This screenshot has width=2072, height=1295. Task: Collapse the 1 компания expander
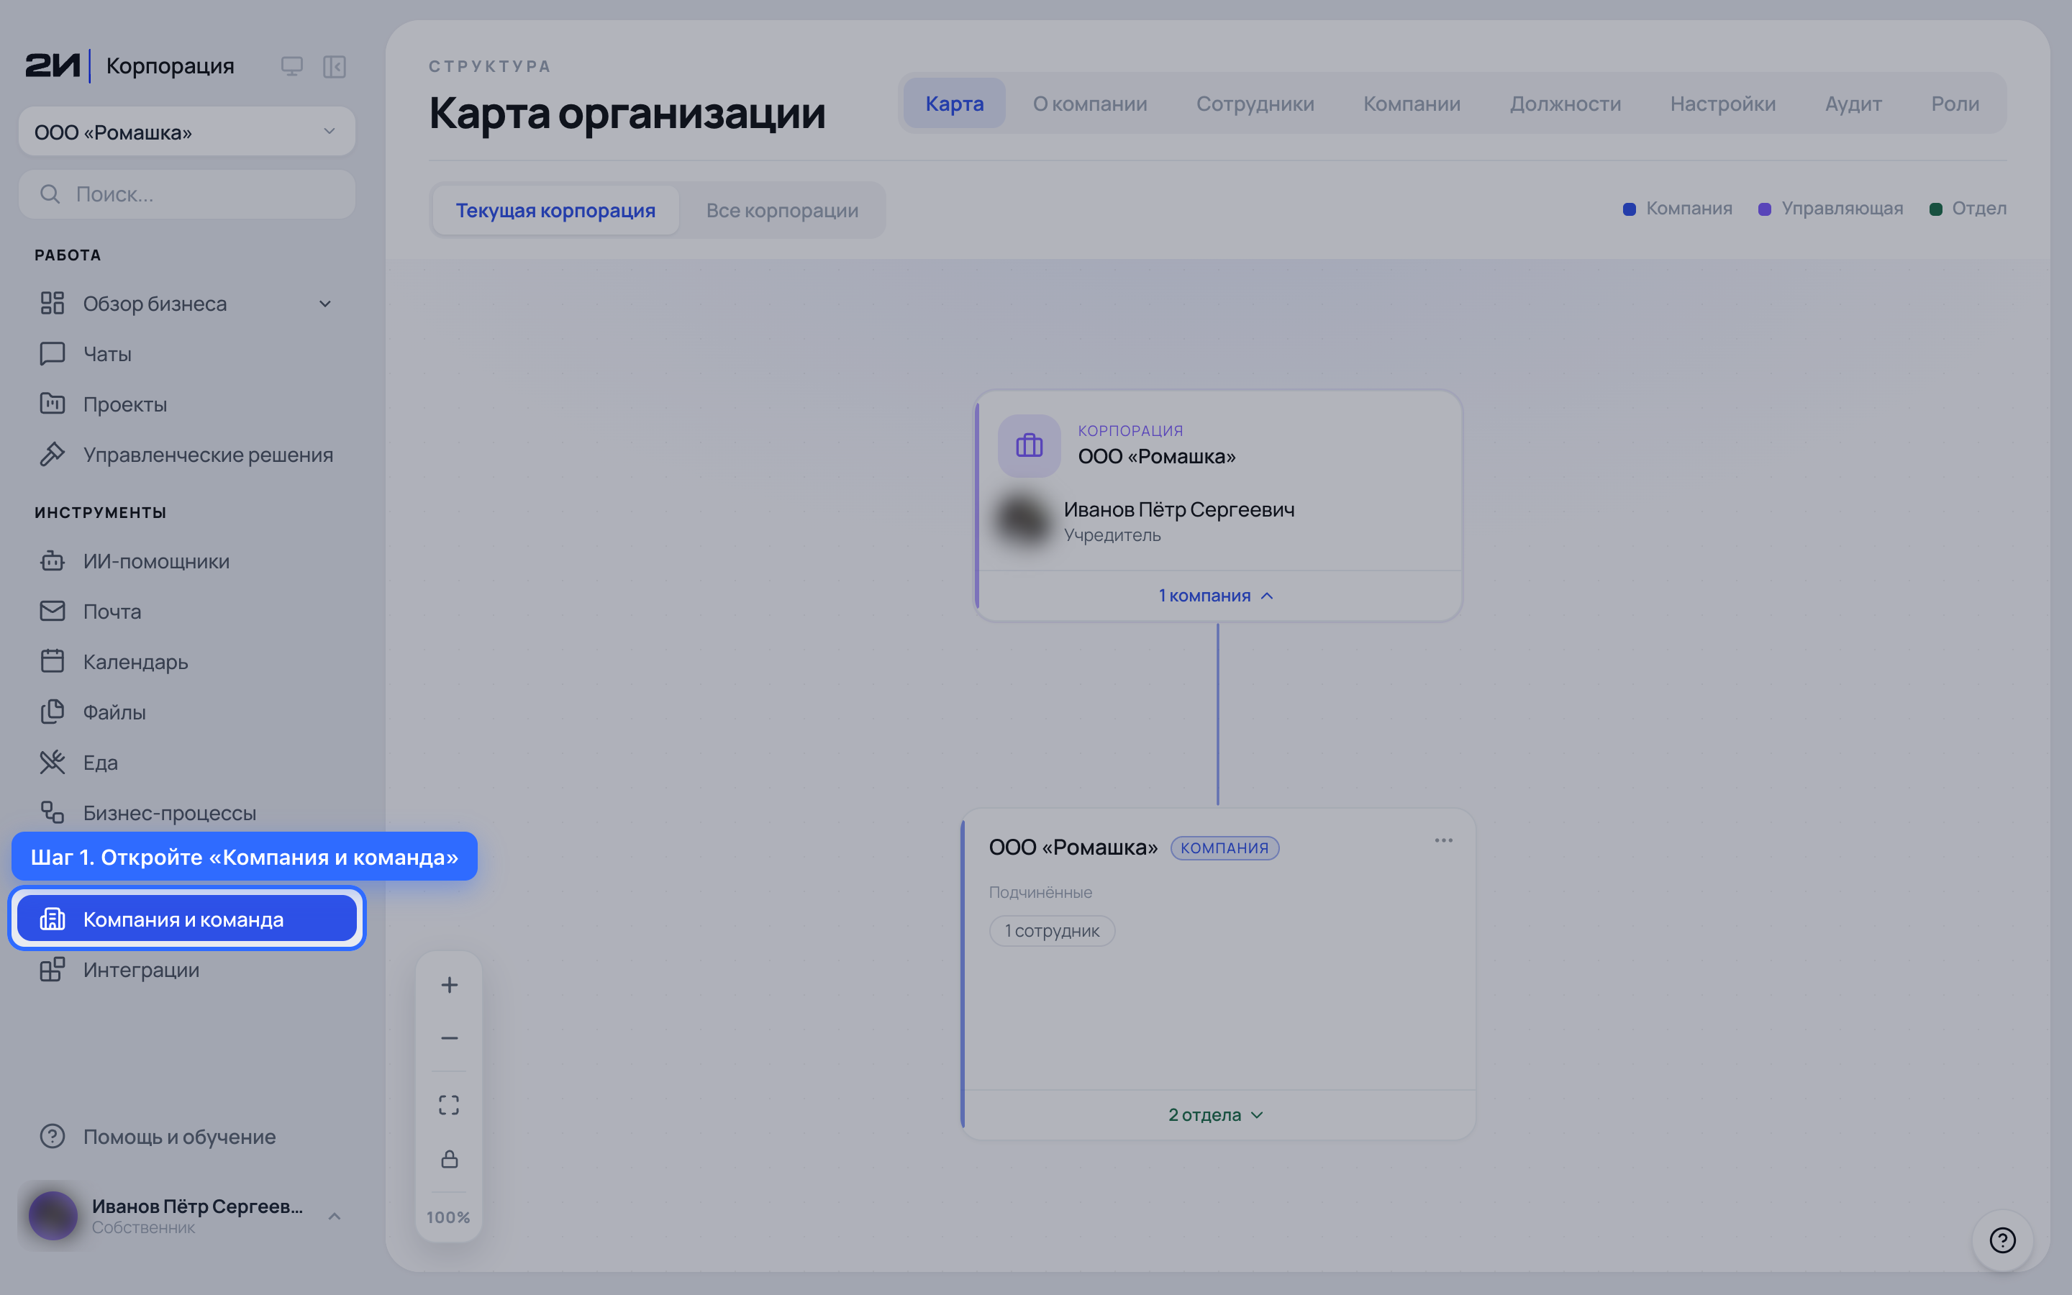(1216, 595)
